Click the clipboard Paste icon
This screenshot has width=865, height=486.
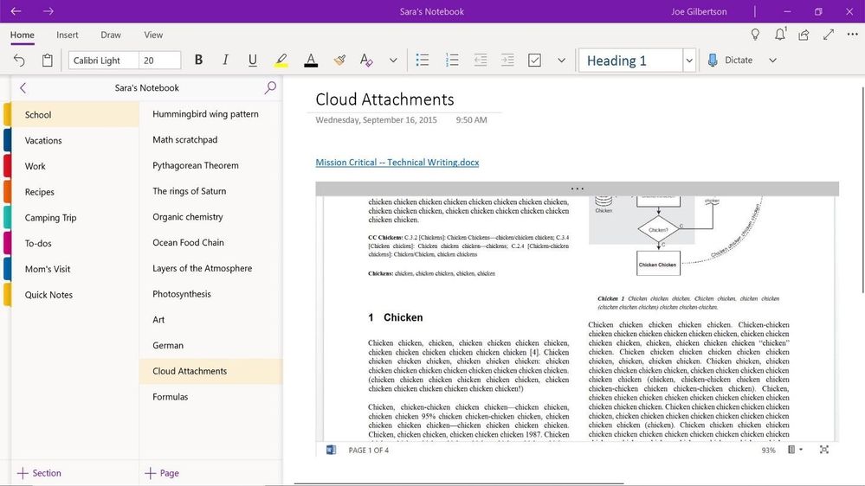coord(48,61)
